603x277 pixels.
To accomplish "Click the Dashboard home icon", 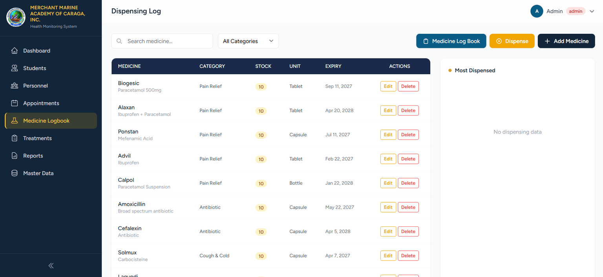I will [15, 51].
